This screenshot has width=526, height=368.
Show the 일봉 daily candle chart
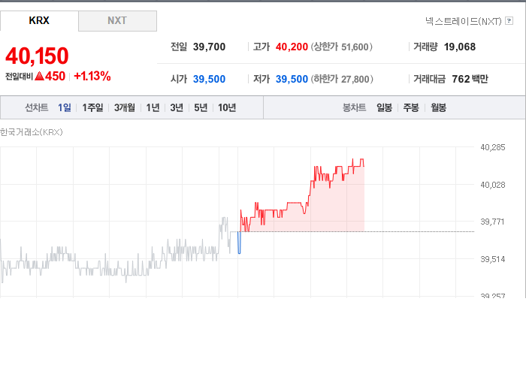[x=385, y=107]
